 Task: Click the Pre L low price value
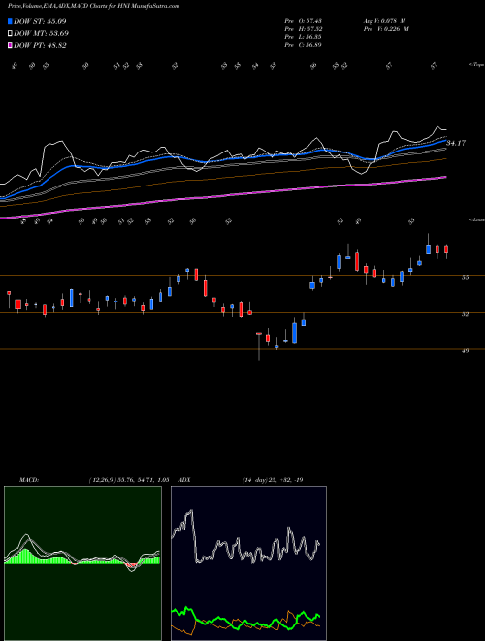pyautogui.click(x=312, y=37)
